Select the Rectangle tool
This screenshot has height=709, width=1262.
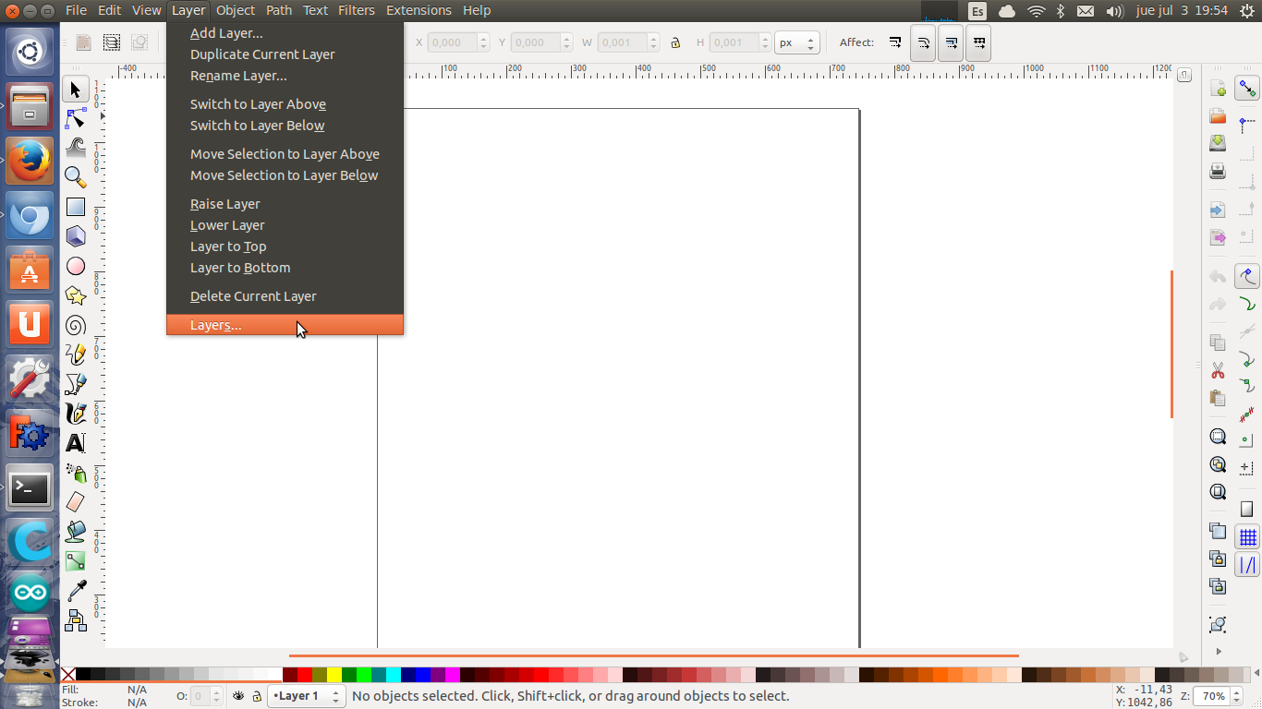pos(76,207)
